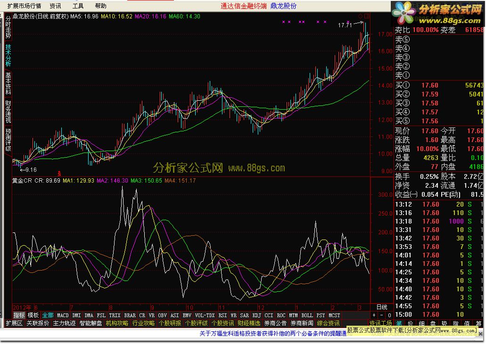The height and width of the screenshot is (344, 486).
Task: Open the 帮助 menu
Action: pyautogui.click(x=100, y=6)
